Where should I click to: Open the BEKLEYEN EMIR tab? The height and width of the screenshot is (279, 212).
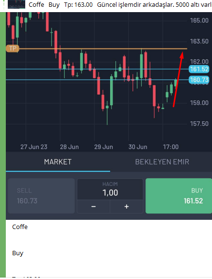click(162, 162)
